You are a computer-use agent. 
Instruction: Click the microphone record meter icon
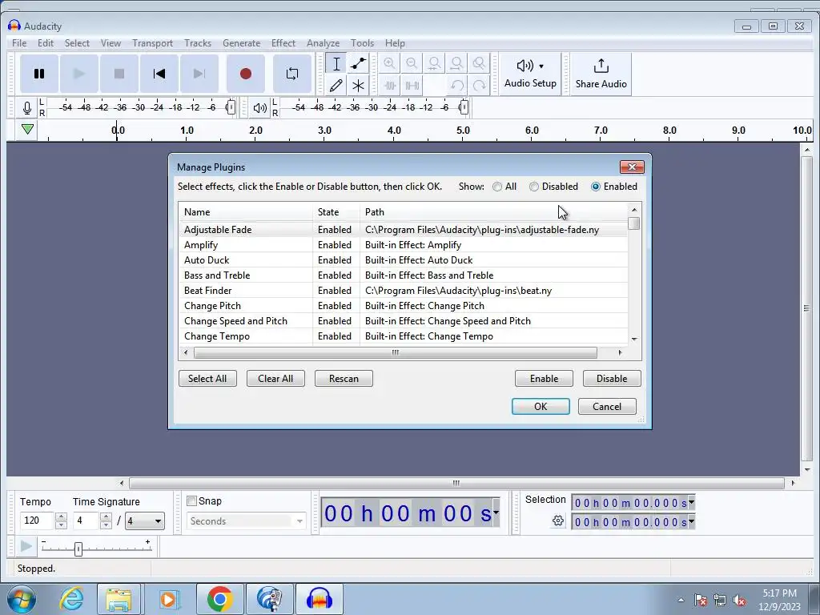click(27, 108)
